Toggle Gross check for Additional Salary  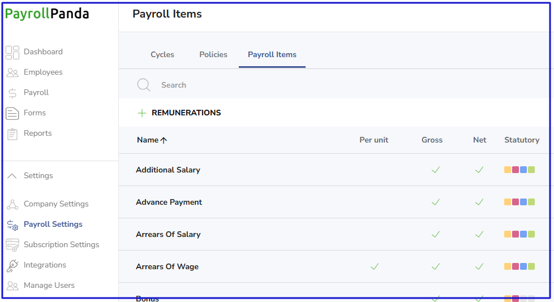(435, 170)
